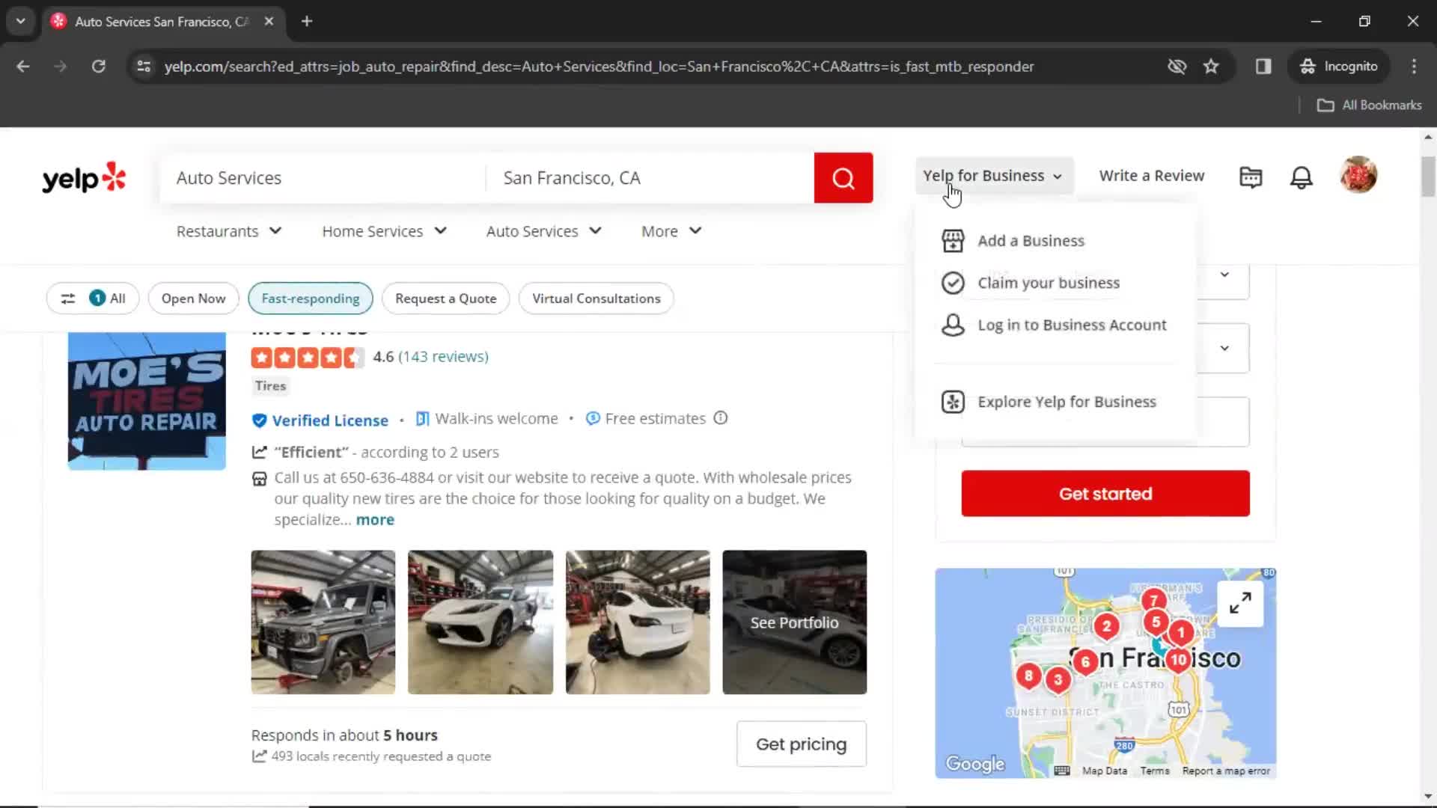Toggle the Virtual Consultations filter
Image resolution: width=1437 pixels, height=808 pixels.
click(596, 299)
